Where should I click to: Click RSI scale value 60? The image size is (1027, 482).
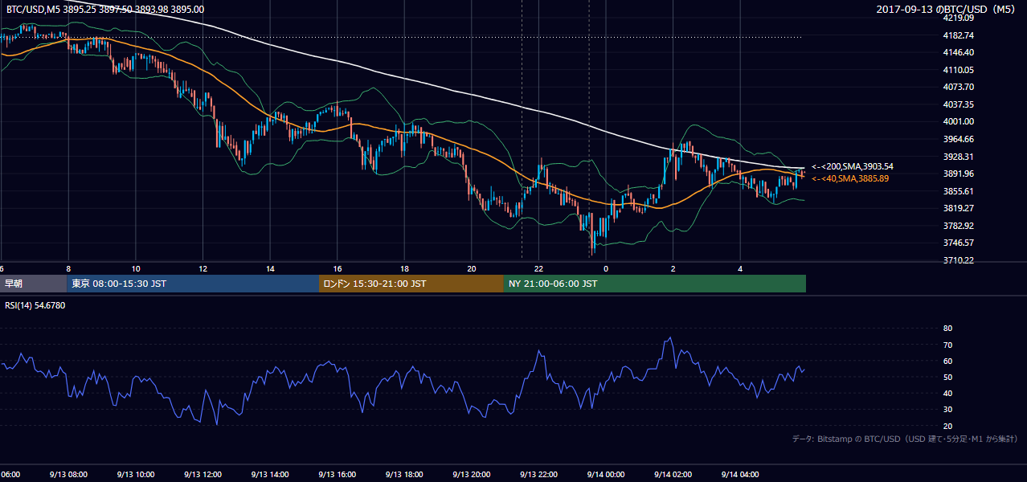948,361
